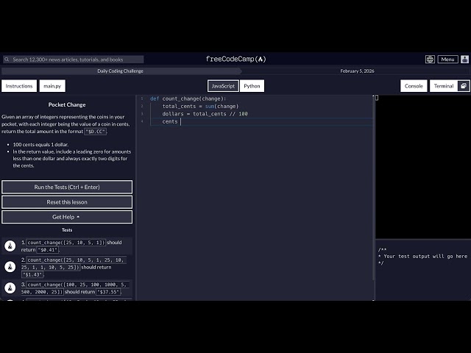Click the "$37.55" expected value
471x353 pixels.
108,292
